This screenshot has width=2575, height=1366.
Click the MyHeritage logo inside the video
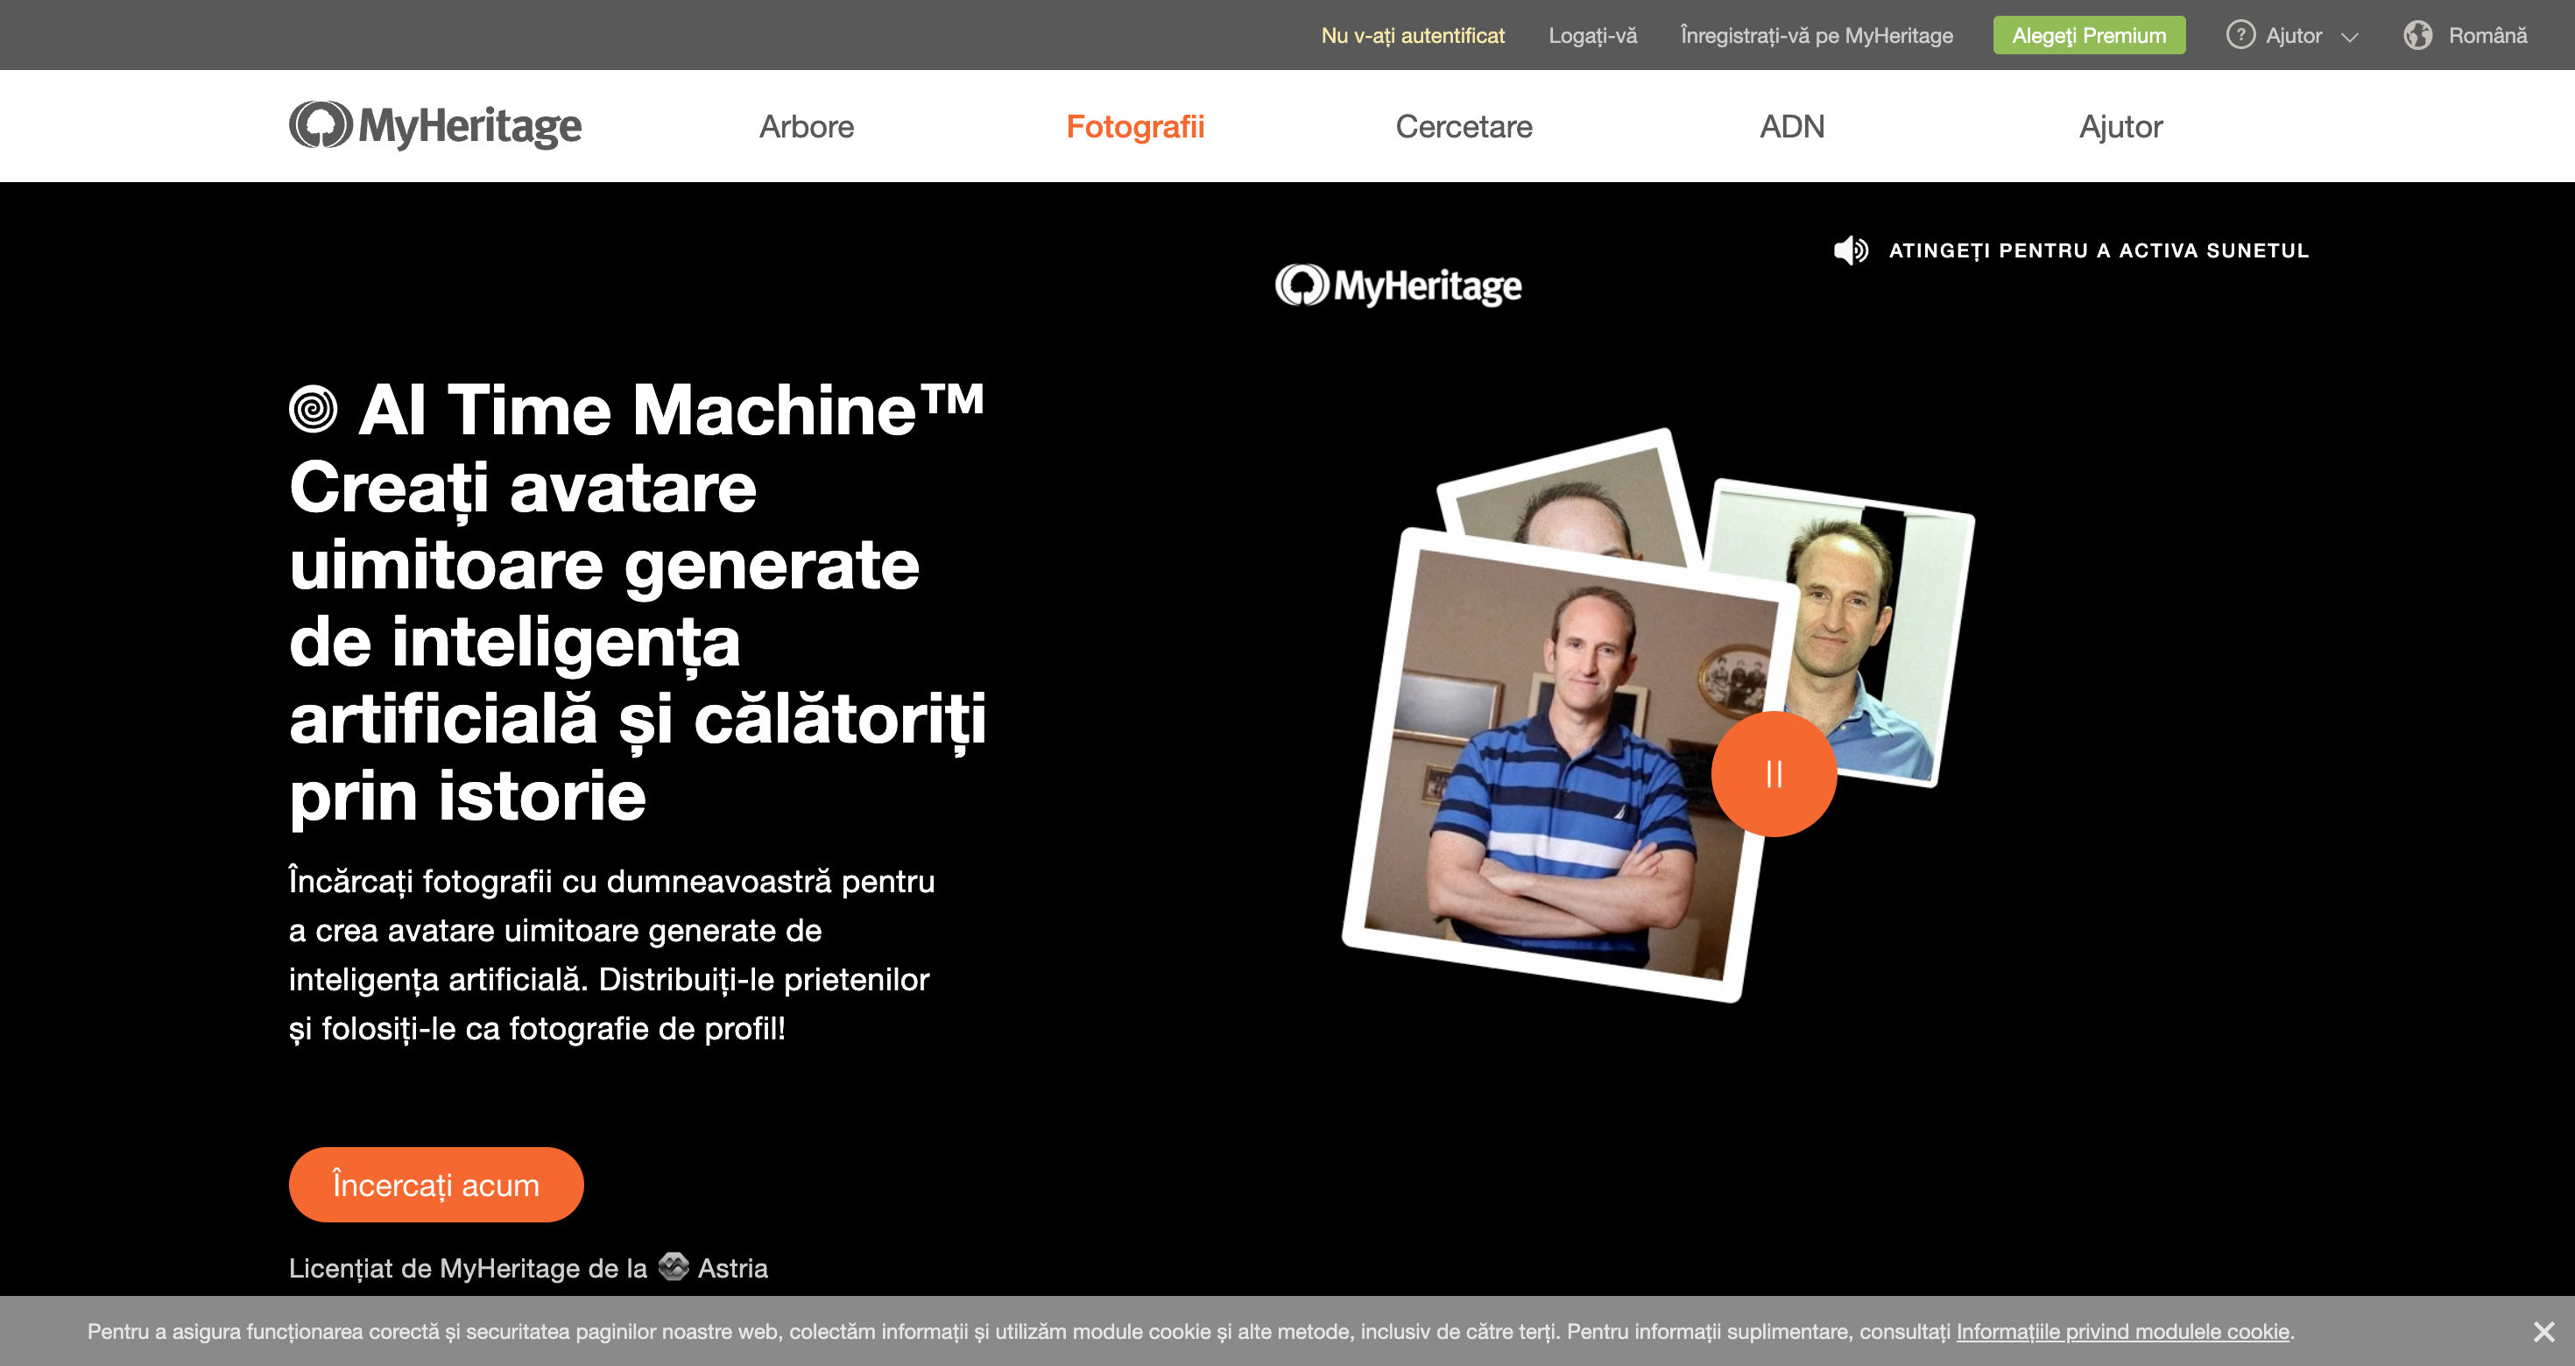tap(1398, 285)
